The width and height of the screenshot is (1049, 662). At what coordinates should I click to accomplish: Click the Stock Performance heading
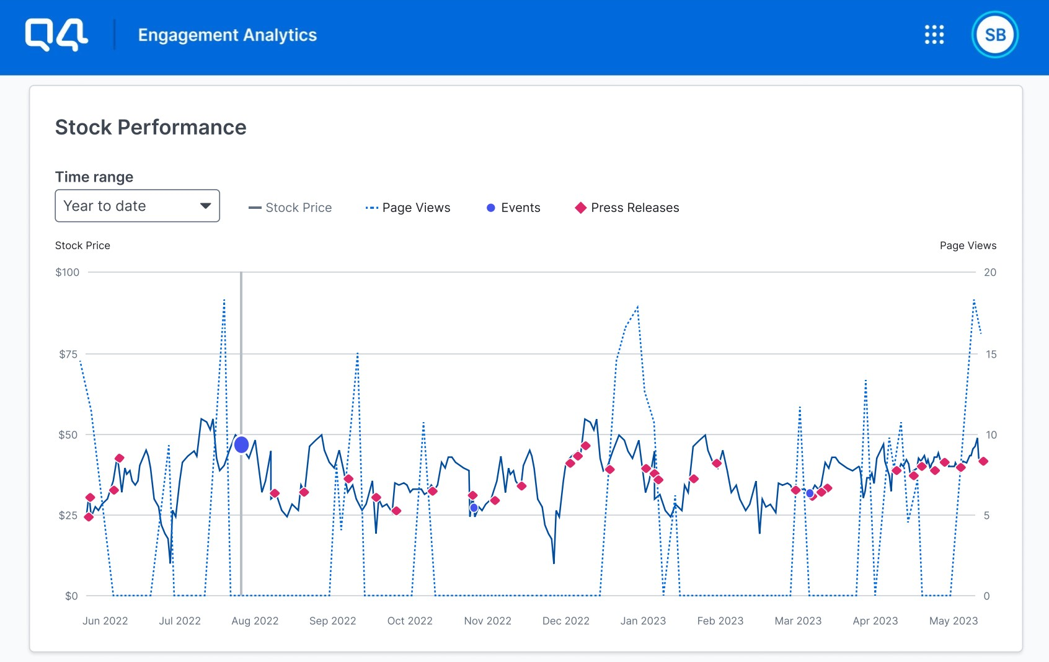pyautogui.click(x=151, y=127)
